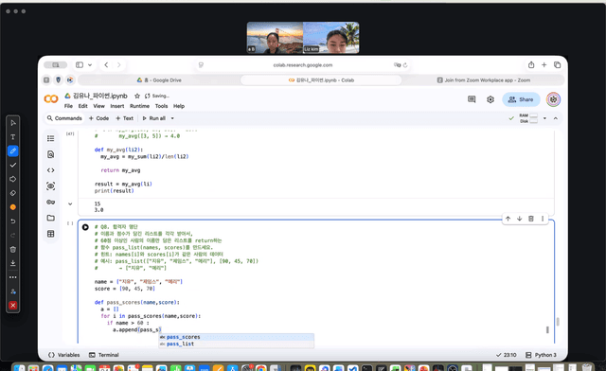Undo last annotation in side toolbar

pos(12,221)
